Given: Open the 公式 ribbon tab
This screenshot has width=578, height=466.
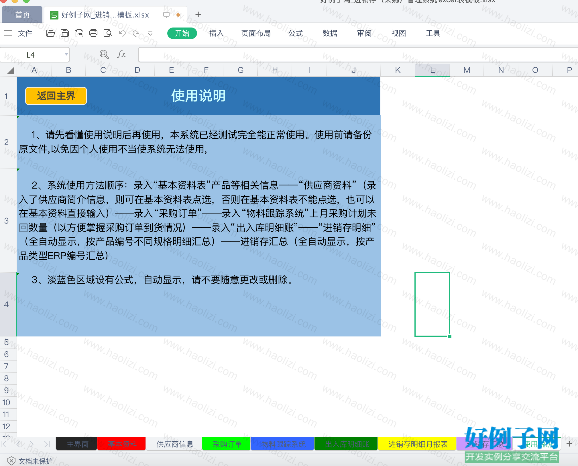Looking at the screenshot, I should (296, 33).
